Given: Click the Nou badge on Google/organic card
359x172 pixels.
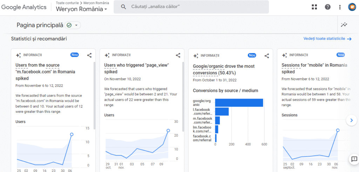Looking at the screenshot, I should (x=252, y=55).
